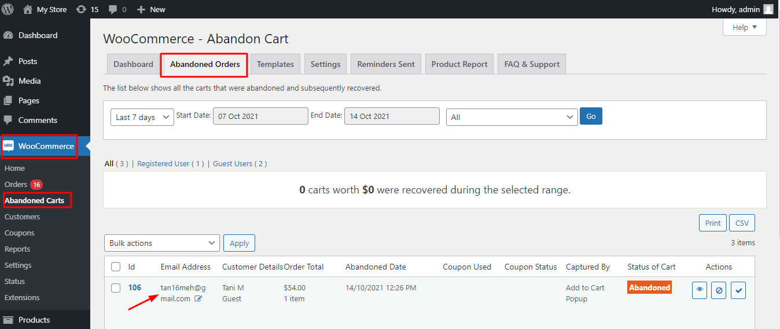780x329 pixels.
Task: Switch to the Dashboard tab
Action: [x=133, y=64]
